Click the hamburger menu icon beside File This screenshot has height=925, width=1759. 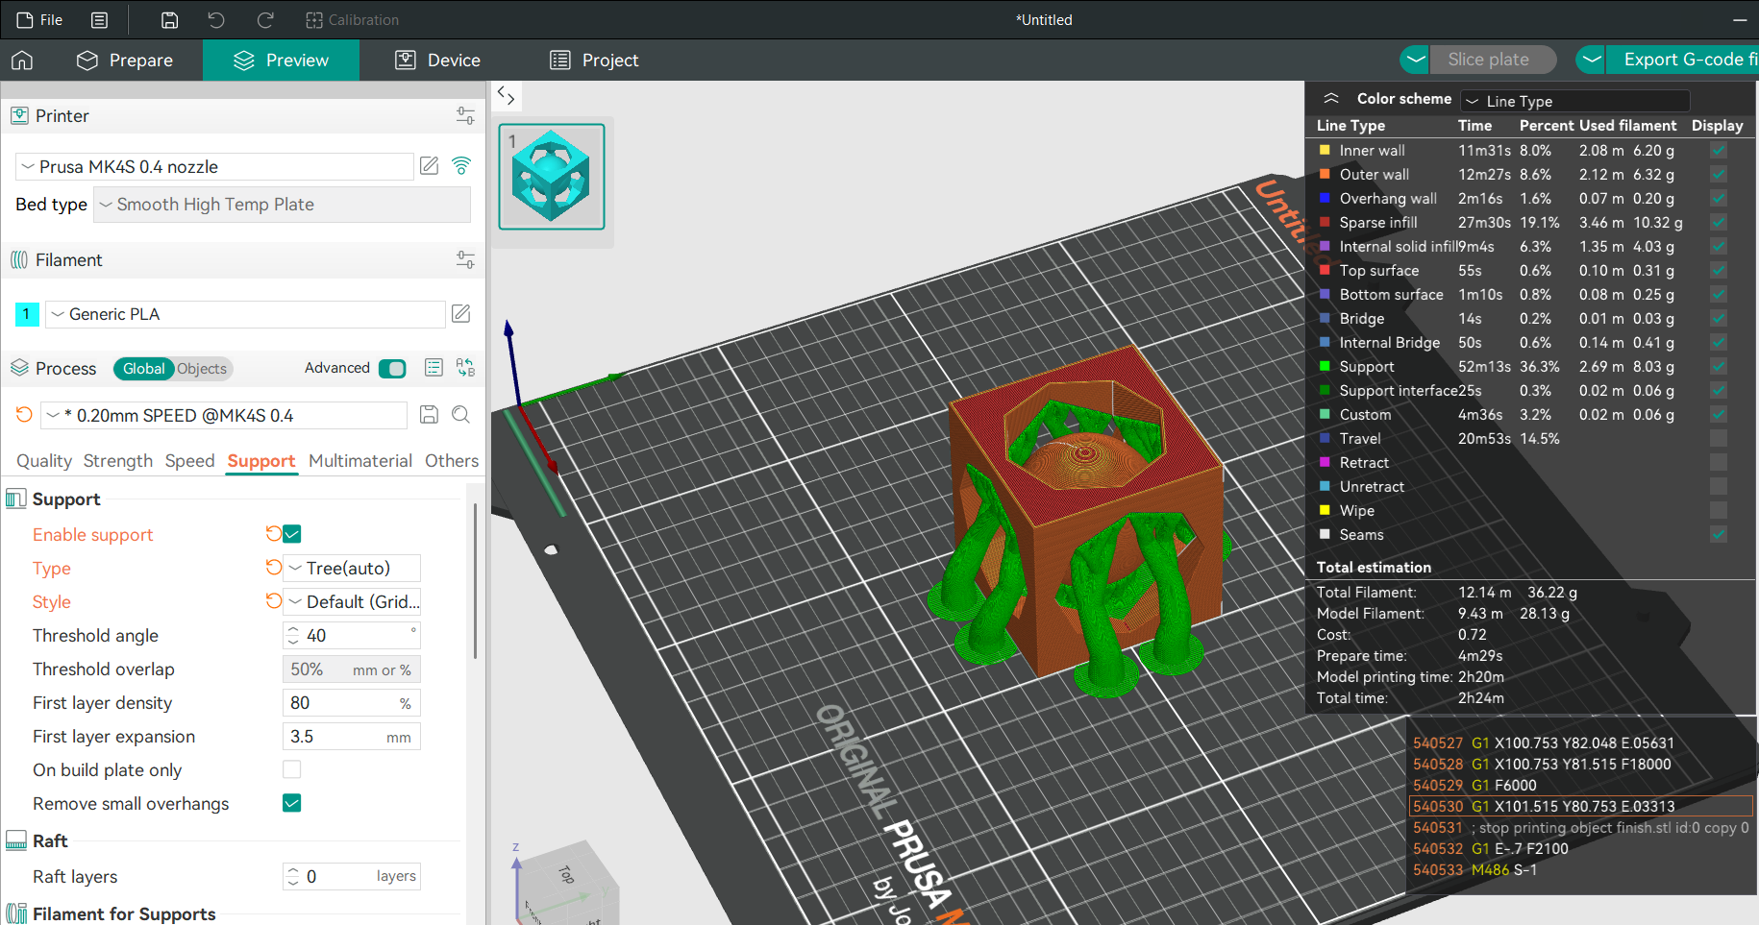(x=99, y=19)
